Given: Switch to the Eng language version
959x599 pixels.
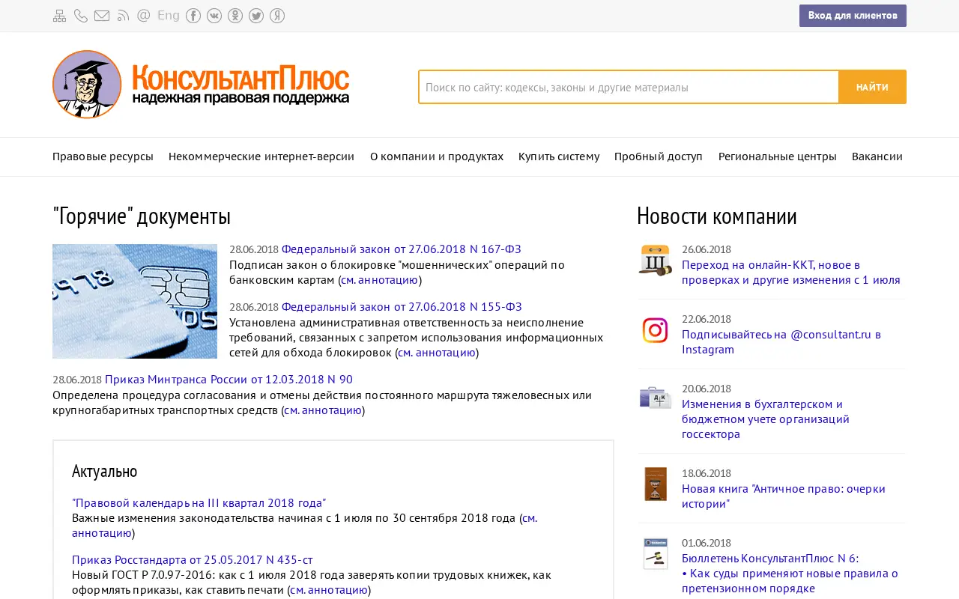Looking at the screenshot, I should [x=169, y=16].
